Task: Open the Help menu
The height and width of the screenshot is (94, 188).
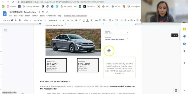Action: (59, 16)
